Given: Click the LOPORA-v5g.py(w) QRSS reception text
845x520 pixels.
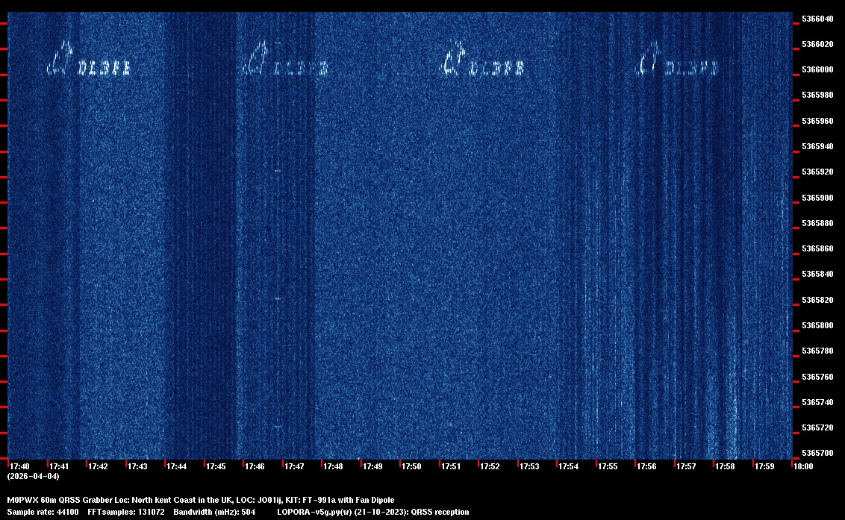Looking at the screenshot, I should point(373,512).
